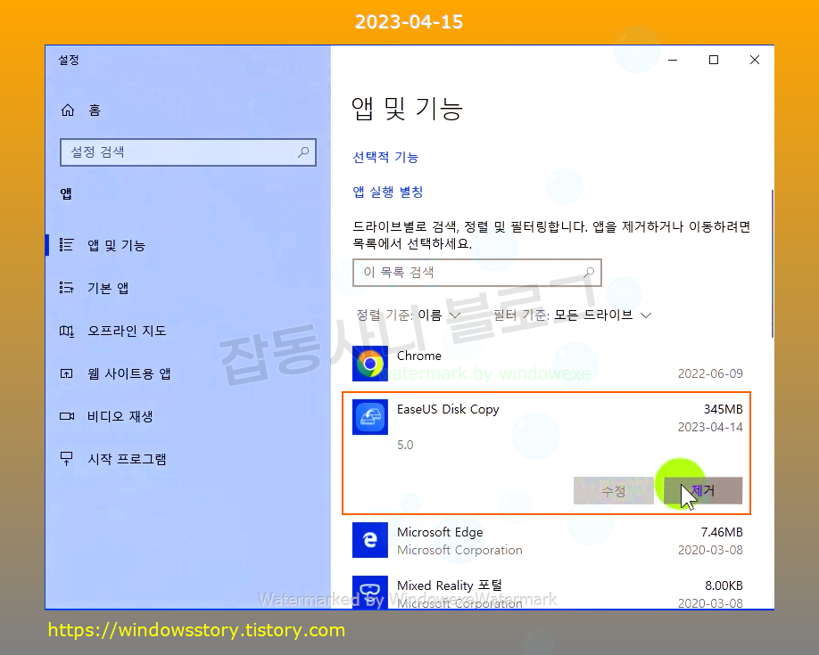Open the '기본 앱' settings page
Image resolution: width=819 pixels, height=655 pixels.
pos(188,288)
